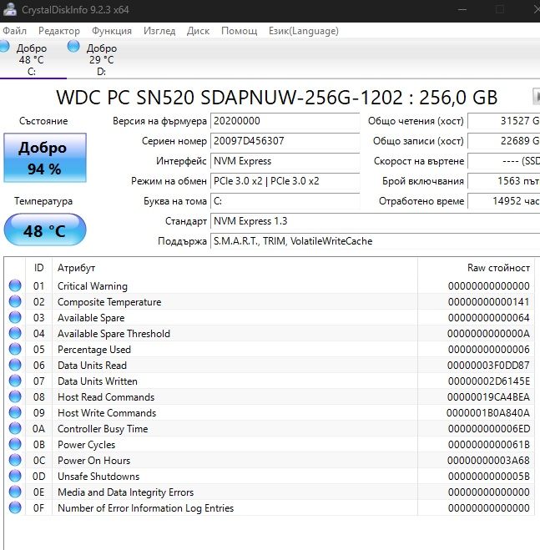This screenshot has height=550, width=540.
Task: Click the serial number field 20097D456307
Action: 285,141
